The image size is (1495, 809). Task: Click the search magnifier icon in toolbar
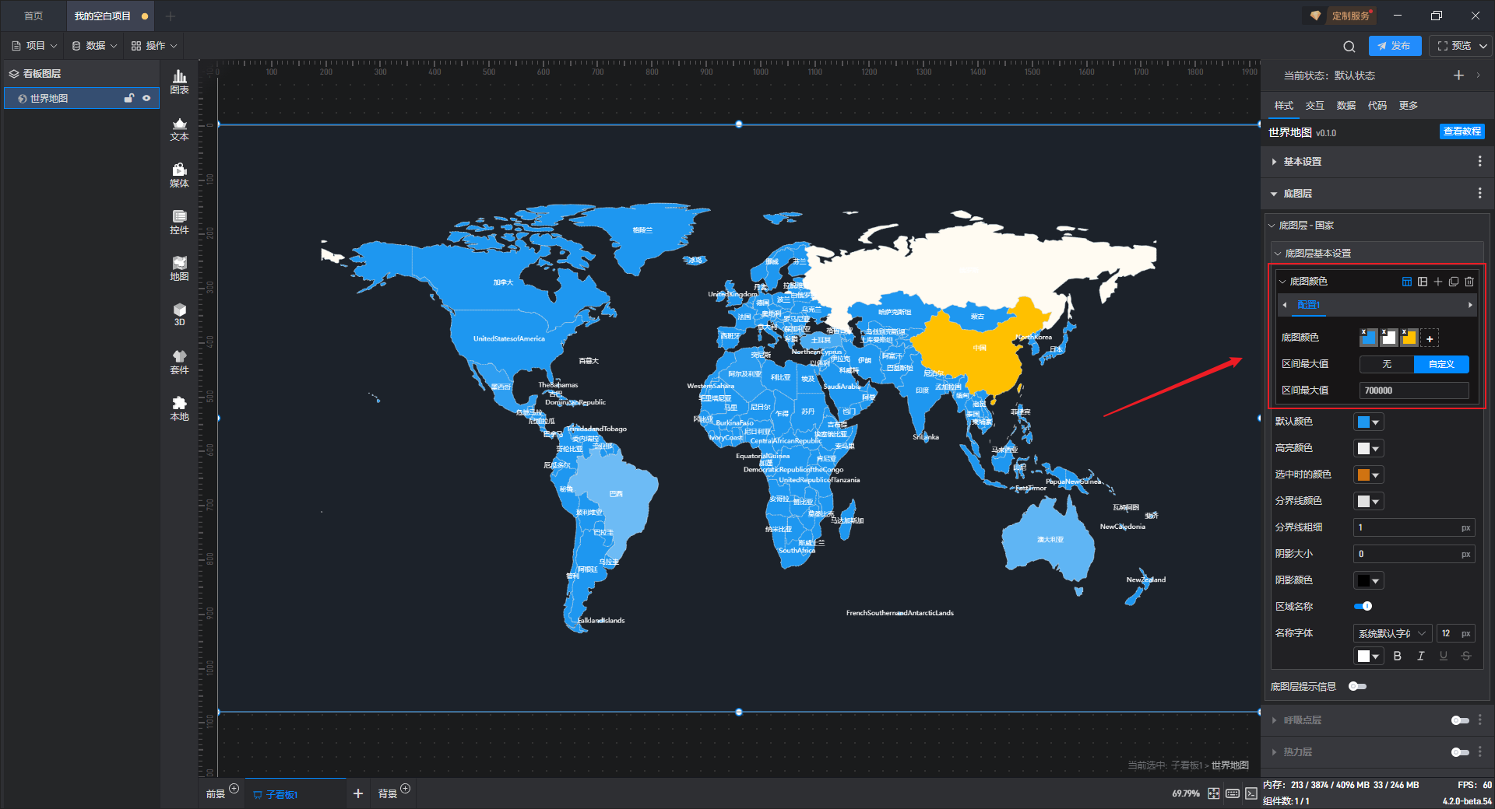(1349, 46)
